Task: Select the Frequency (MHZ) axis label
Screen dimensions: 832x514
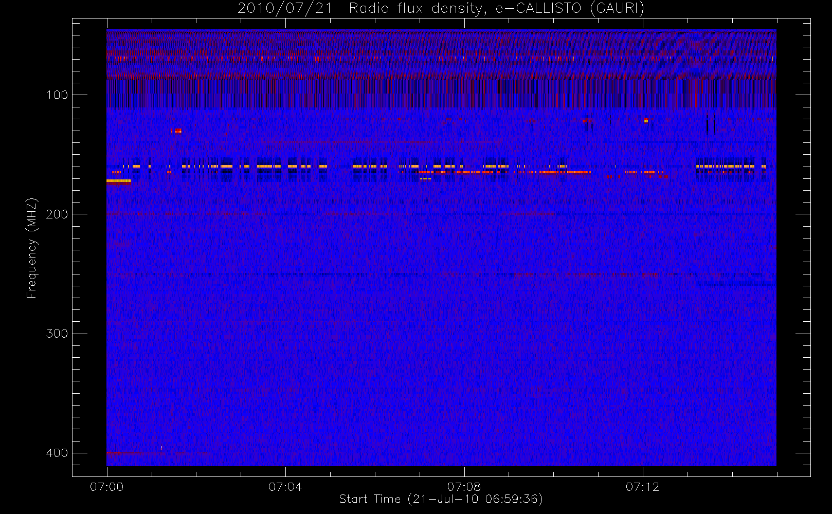Action: coord(32,248)
